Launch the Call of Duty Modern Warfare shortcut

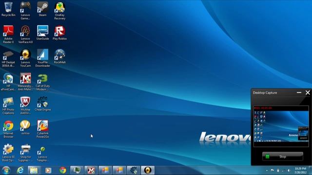tap(42, 82)
